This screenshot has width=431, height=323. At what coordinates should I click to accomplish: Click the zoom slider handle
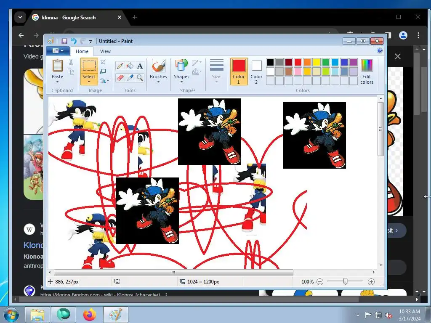(345, 281)
